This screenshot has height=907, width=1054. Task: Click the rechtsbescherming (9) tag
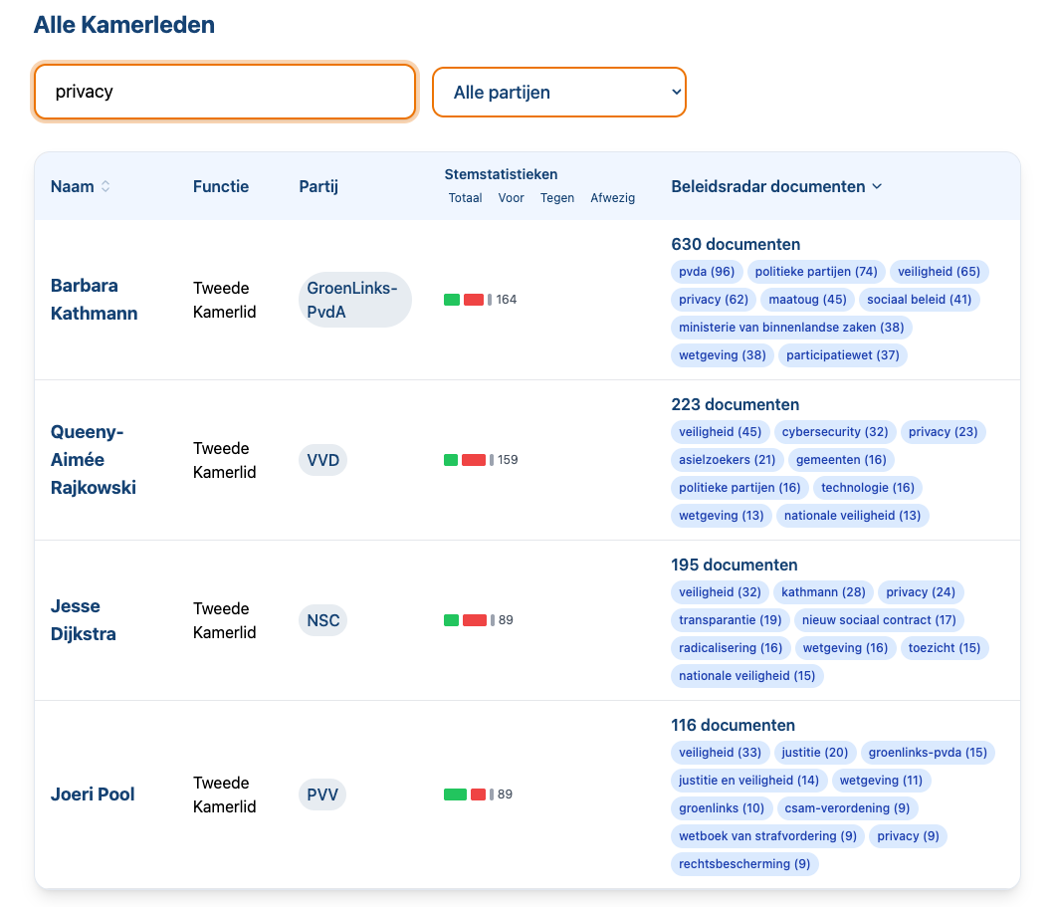point(744,864)
